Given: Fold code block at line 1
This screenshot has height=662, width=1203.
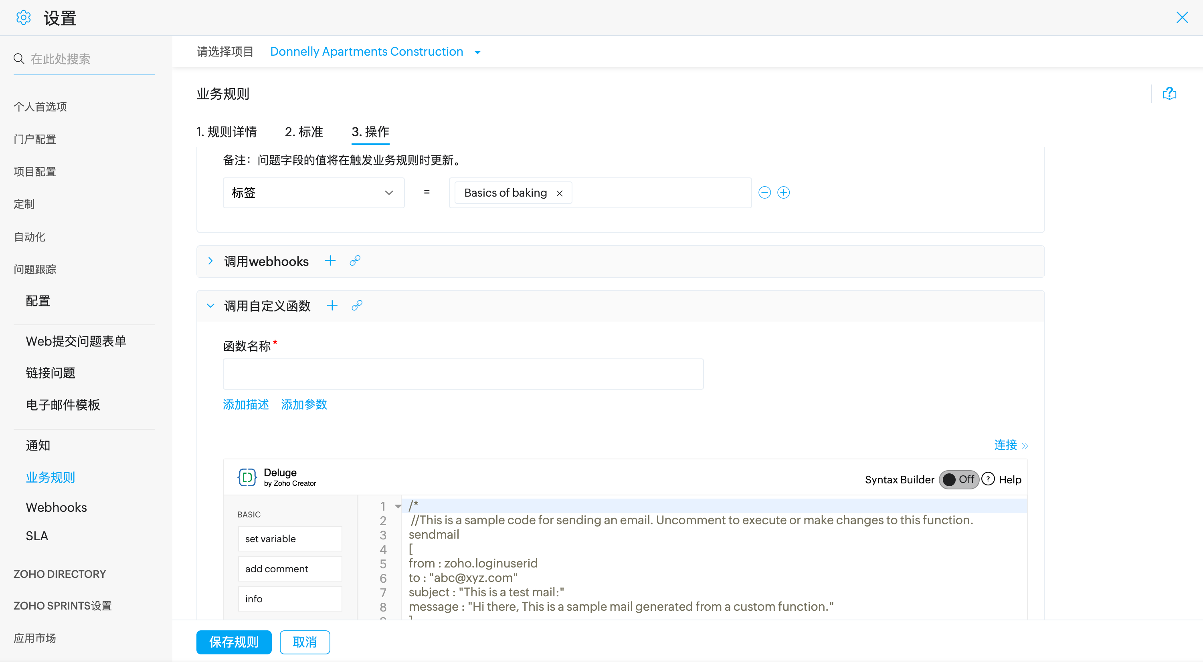Looking at the screenshot, I should [398, 506].
